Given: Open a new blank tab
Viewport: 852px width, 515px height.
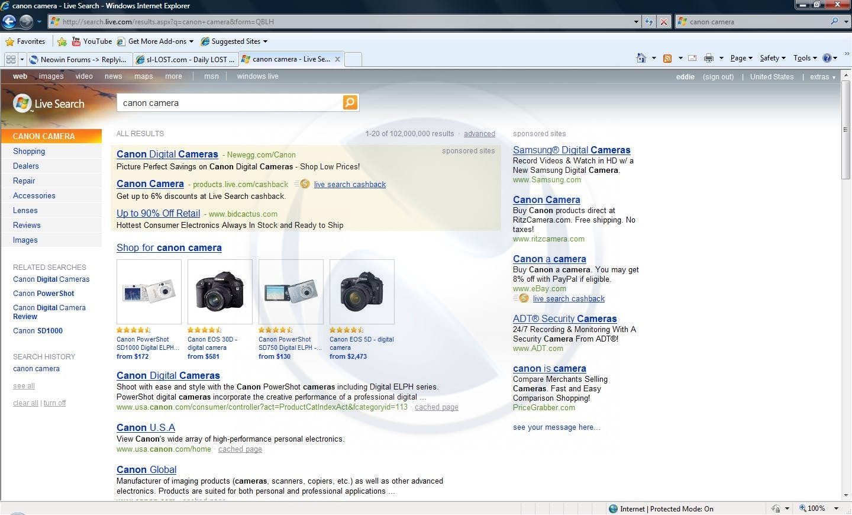Looking at the screenshot, I should point(353,59).
